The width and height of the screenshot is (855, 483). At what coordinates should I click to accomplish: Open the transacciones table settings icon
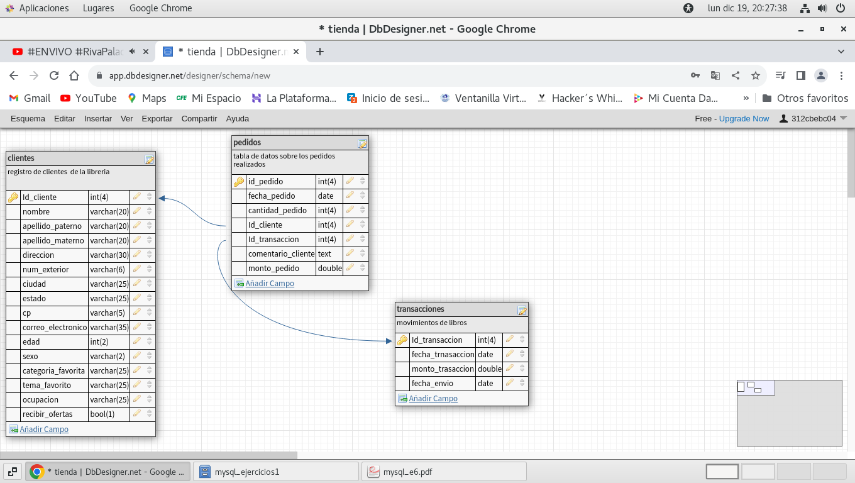[x=522, y=310]
